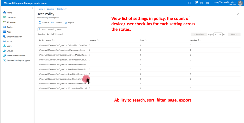Click the LesleyThomas account name

pos(225,2)
